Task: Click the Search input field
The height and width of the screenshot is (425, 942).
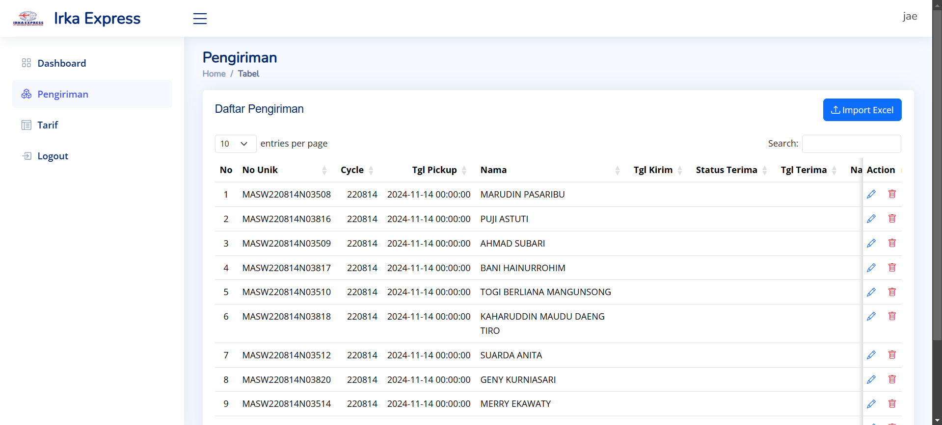Action: [x=851, y=144]
